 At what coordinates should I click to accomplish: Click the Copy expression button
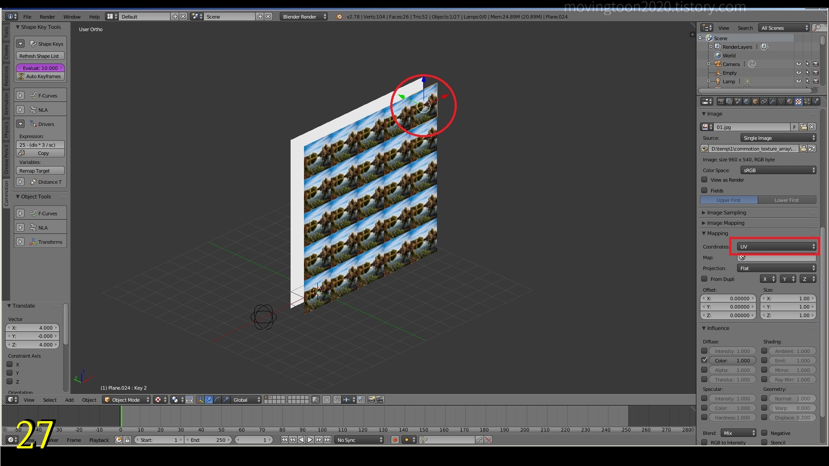click(x=40, y=153)
